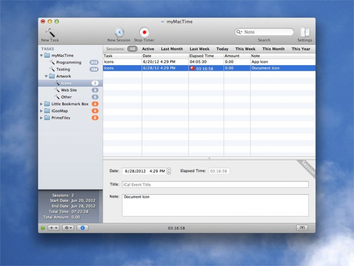
Task: Filter sessions by This Year
Action: (301, 49)
